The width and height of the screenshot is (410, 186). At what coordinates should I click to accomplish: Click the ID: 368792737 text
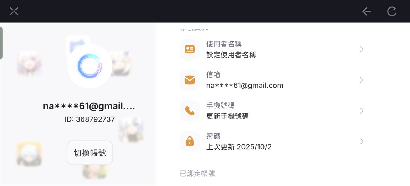pyautogui.click(x=90, y=119)
